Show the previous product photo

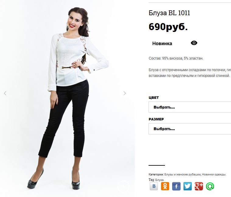5,93
